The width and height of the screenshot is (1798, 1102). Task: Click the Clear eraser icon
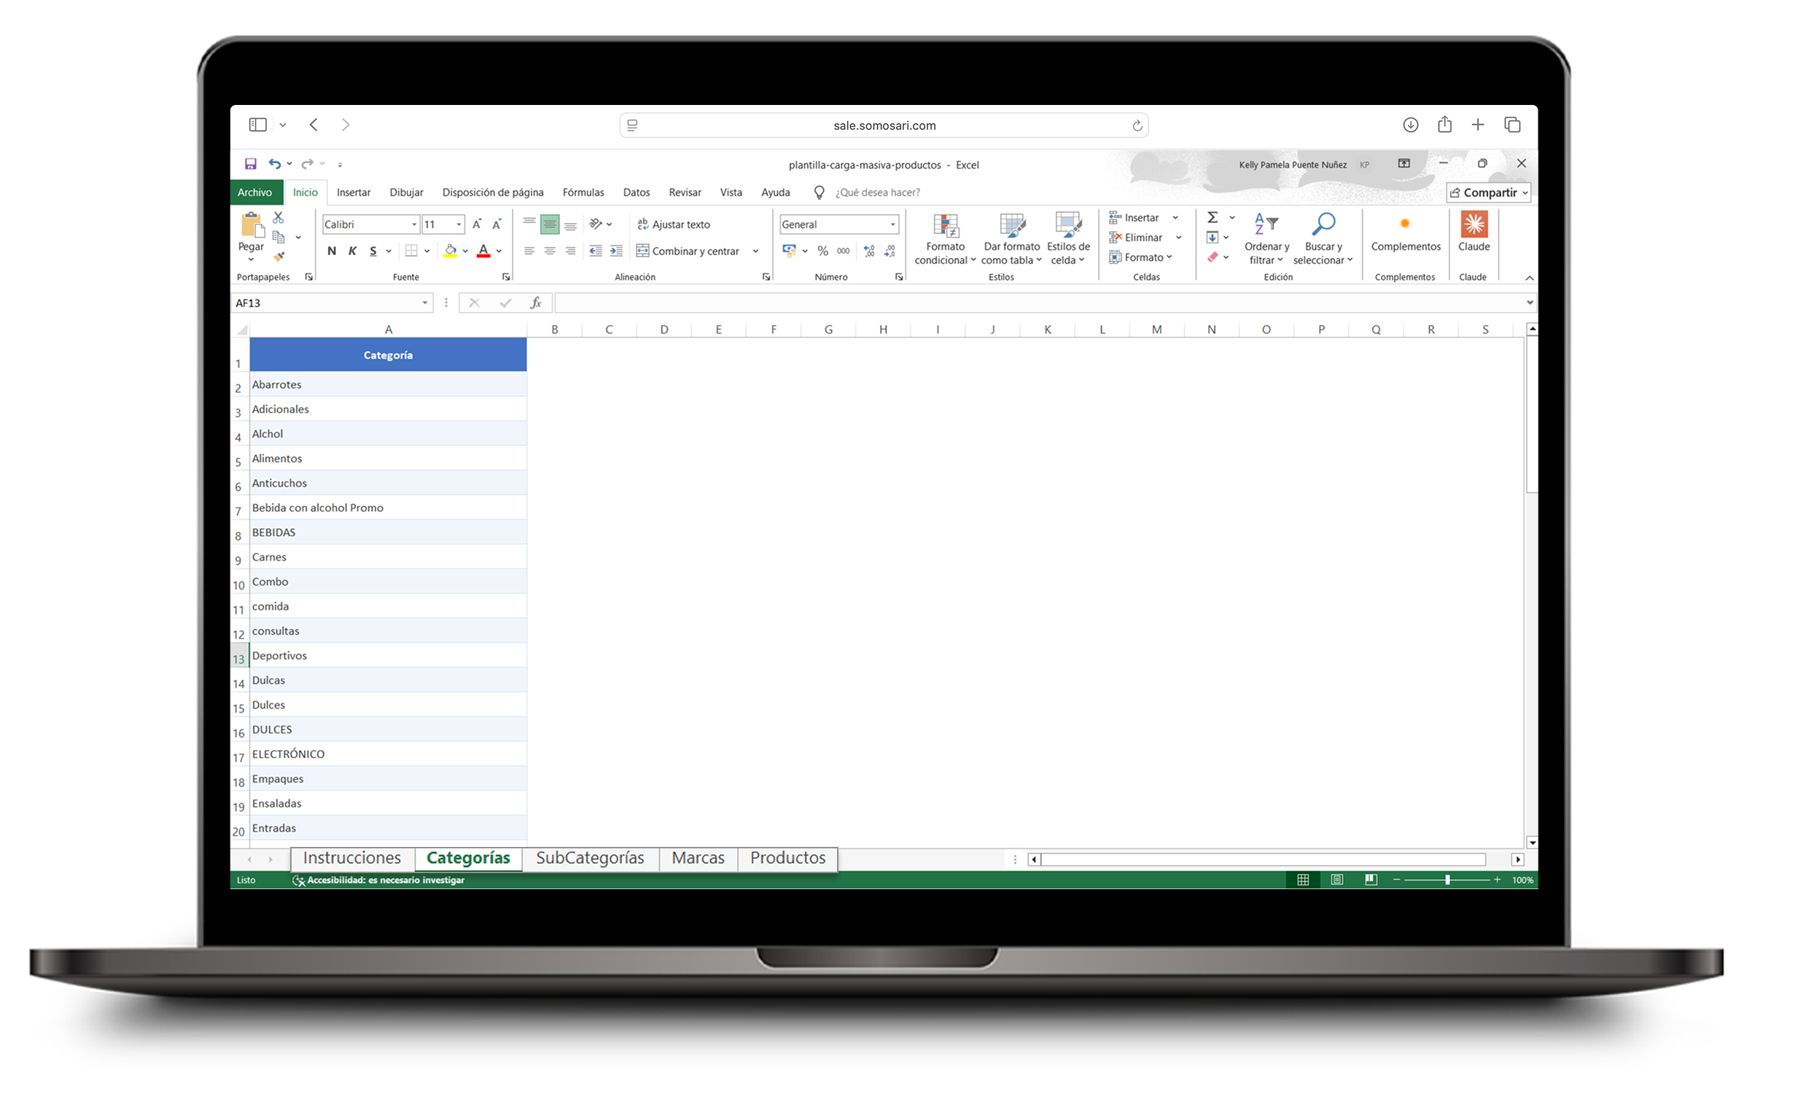(x=1213, y=257)
